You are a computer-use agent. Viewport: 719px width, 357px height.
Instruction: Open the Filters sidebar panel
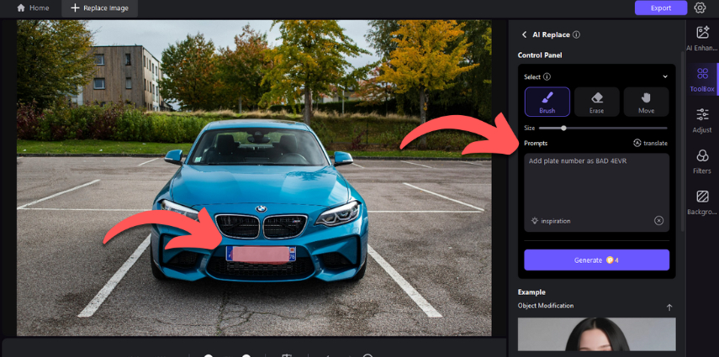702,161
